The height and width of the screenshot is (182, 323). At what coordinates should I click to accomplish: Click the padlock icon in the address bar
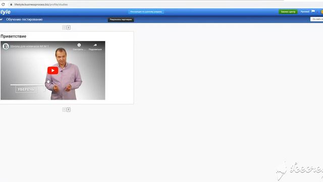point(11,5)
